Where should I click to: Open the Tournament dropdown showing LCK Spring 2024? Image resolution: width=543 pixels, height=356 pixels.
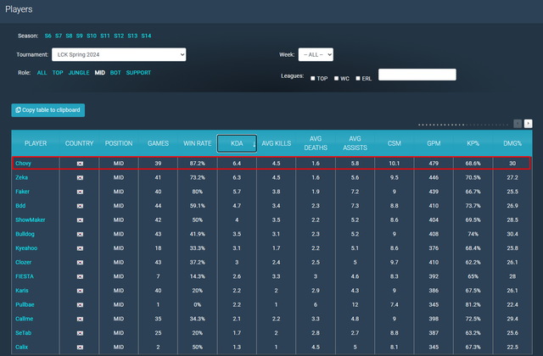tap(119, 54)
